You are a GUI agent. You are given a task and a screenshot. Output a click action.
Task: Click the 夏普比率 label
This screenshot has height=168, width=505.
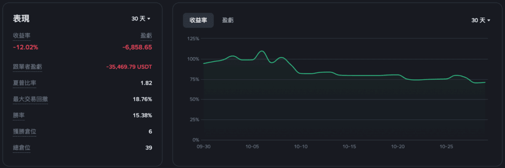pyautogui.click(x=24, y=83)
